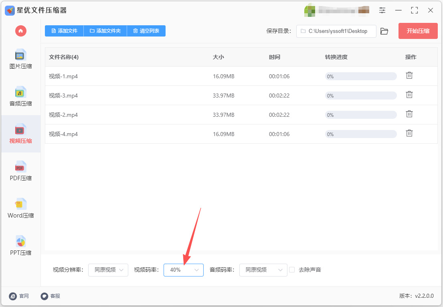443x307 pixels.
Task: Open 官网 official website link
Action: coord(19,296)
